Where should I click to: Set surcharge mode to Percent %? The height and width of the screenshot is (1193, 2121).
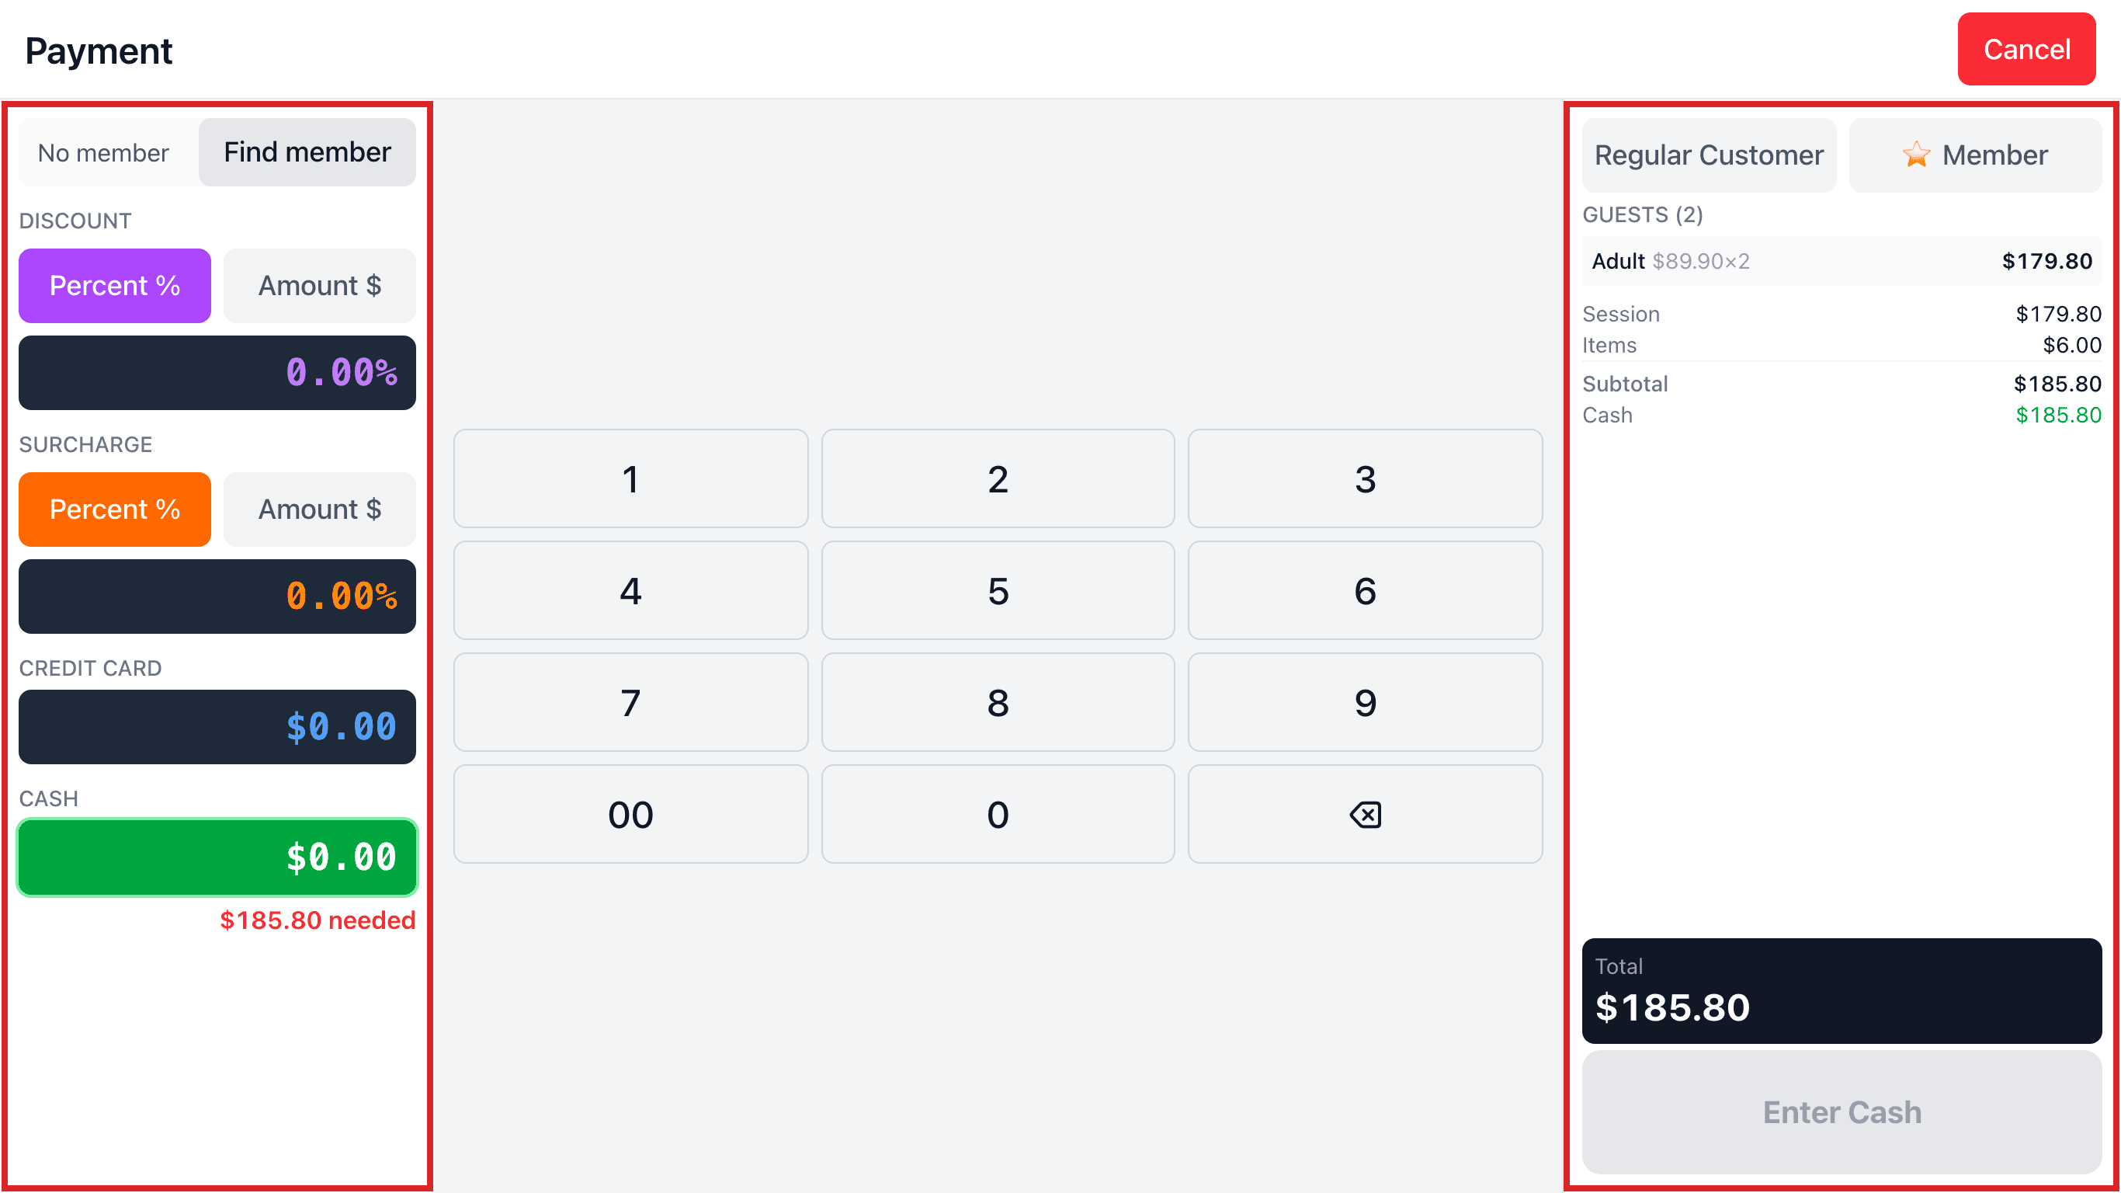pos(114,510)
